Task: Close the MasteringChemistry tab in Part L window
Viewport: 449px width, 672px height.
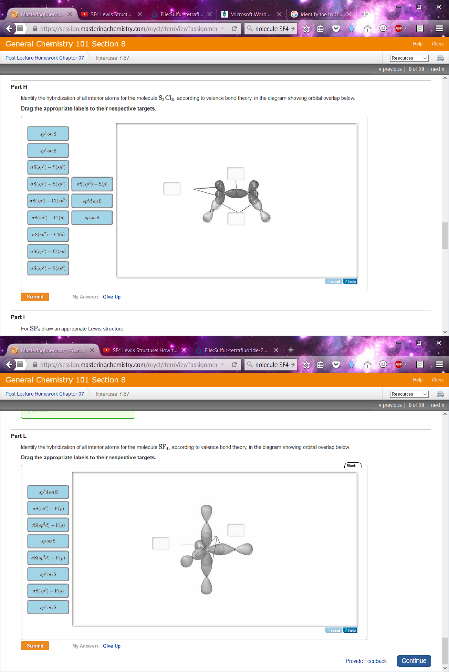Action: coord(92,350)
